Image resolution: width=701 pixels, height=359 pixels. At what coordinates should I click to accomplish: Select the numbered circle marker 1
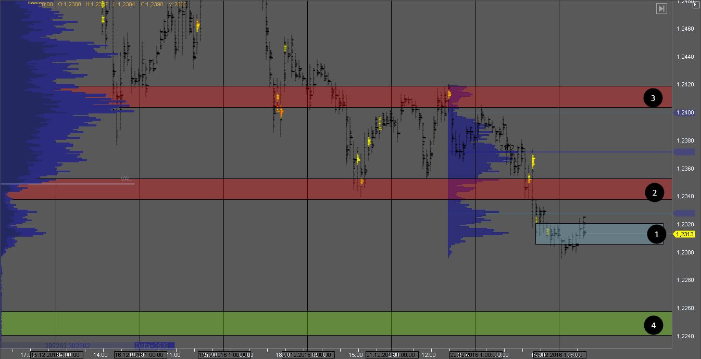(x=656, y=234)
